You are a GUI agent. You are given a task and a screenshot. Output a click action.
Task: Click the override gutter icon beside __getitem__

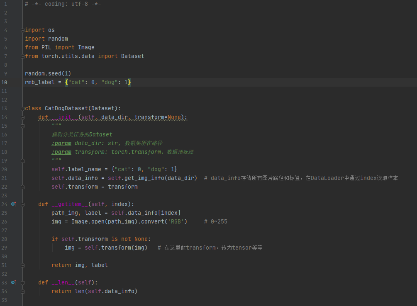(x=14, y=204)
